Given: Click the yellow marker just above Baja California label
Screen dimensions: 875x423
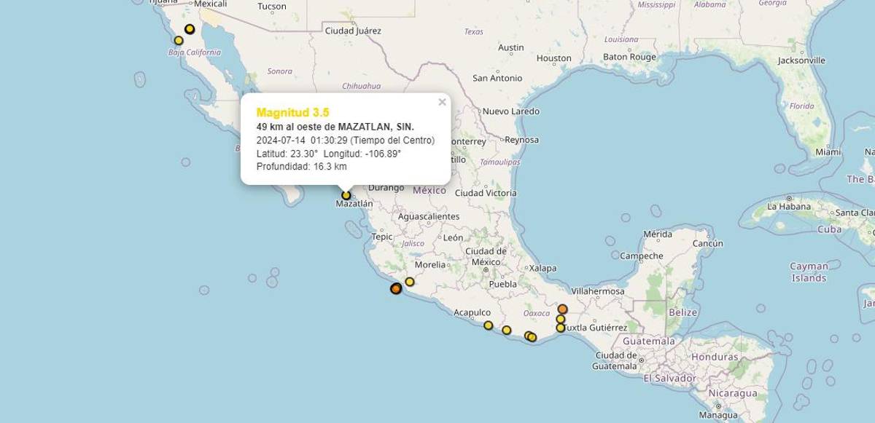Looking at the screenshot, I should 179,40.
